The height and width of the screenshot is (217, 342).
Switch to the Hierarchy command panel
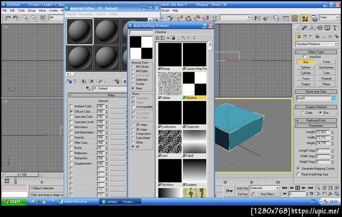point(312,28)
